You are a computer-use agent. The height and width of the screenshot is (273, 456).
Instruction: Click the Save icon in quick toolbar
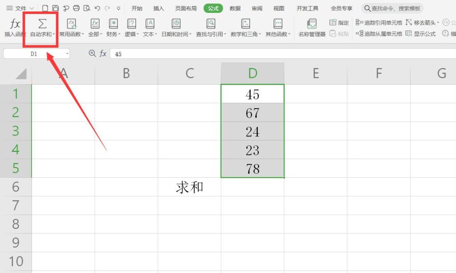55,8
